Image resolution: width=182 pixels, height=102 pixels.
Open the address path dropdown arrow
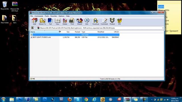(x=163, y=28)
